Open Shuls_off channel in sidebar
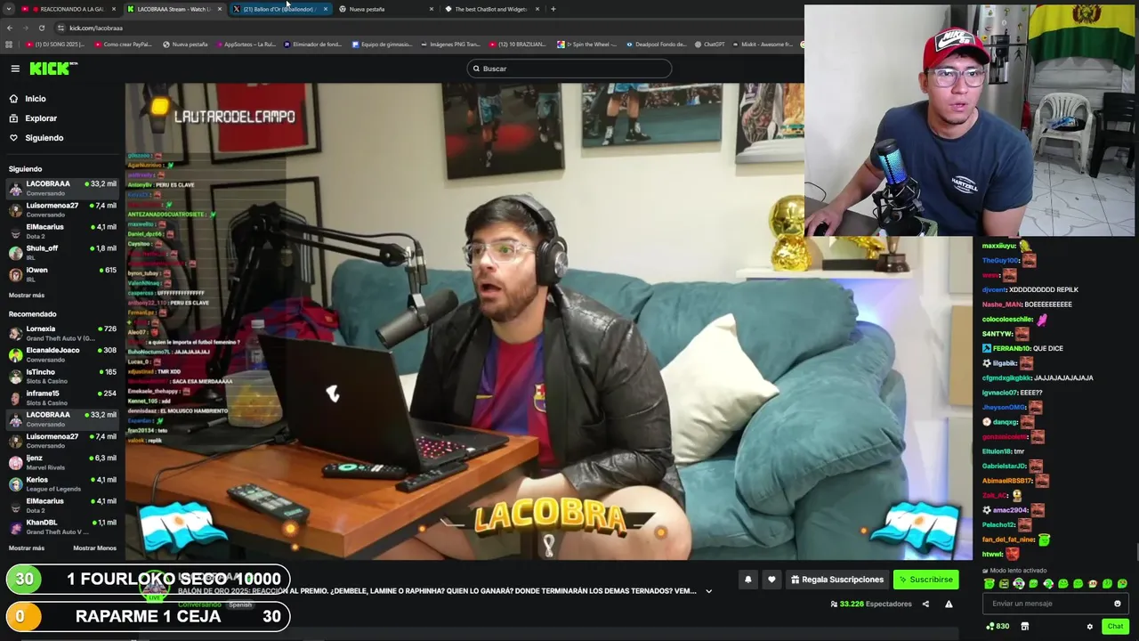 [x=62, y=252]
